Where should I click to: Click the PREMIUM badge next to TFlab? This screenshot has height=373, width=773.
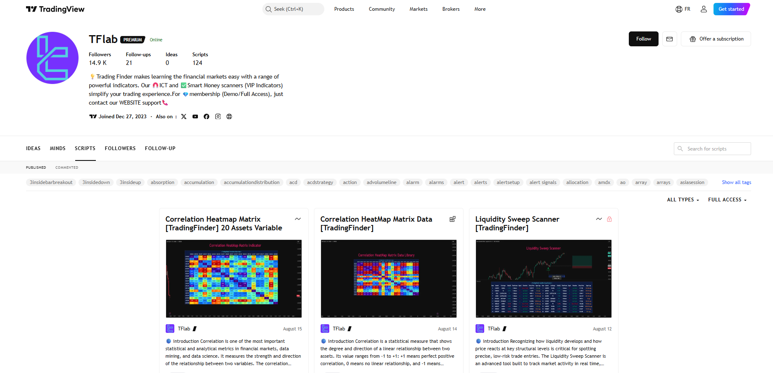pyautogui.click(x=133, y=40)
